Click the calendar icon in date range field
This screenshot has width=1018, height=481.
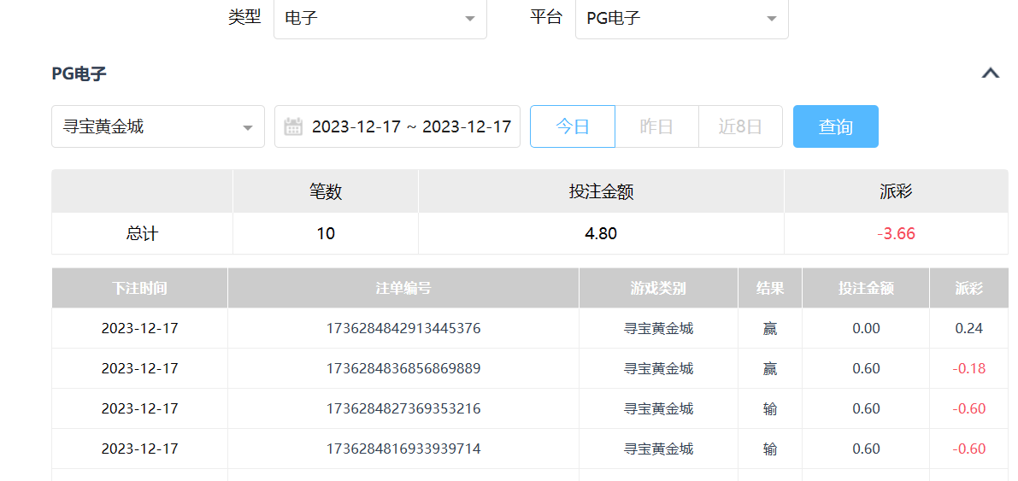click(293, 127)
